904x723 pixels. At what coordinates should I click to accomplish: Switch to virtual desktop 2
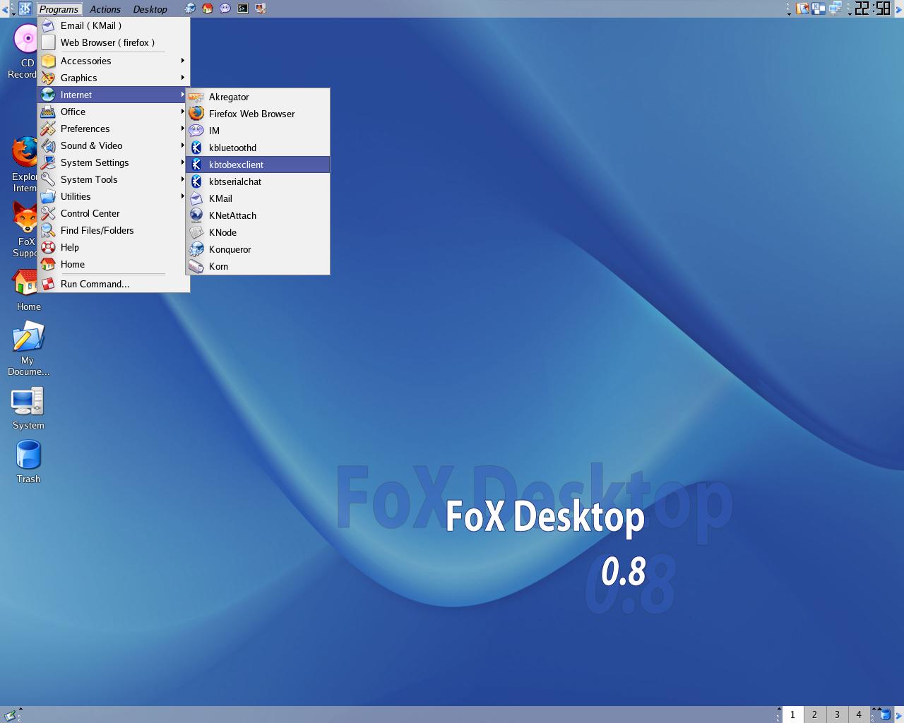814,715
